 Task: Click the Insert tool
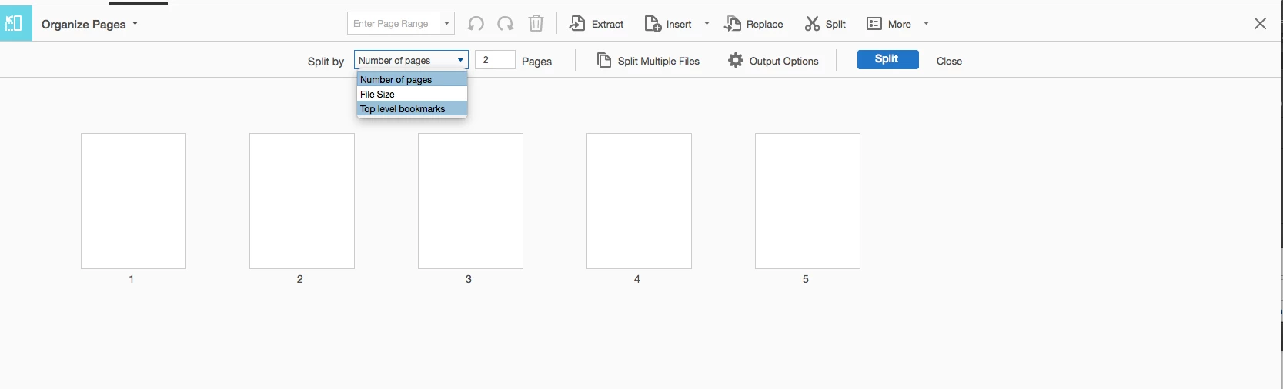pyautogui.click(x=668, y=24)
